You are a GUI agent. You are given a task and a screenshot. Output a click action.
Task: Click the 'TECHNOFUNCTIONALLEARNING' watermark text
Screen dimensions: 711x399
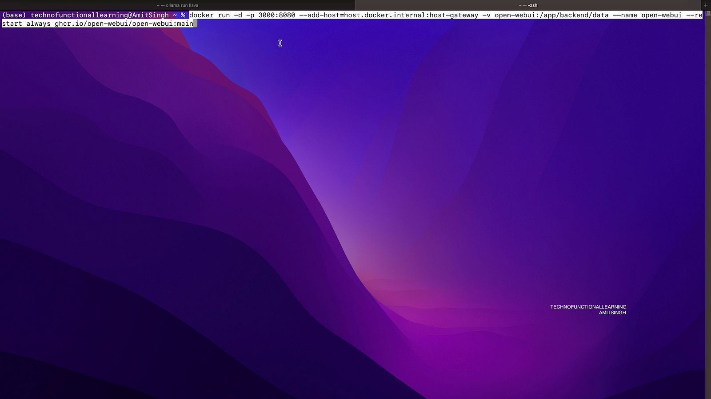click(x=588, y=307)
